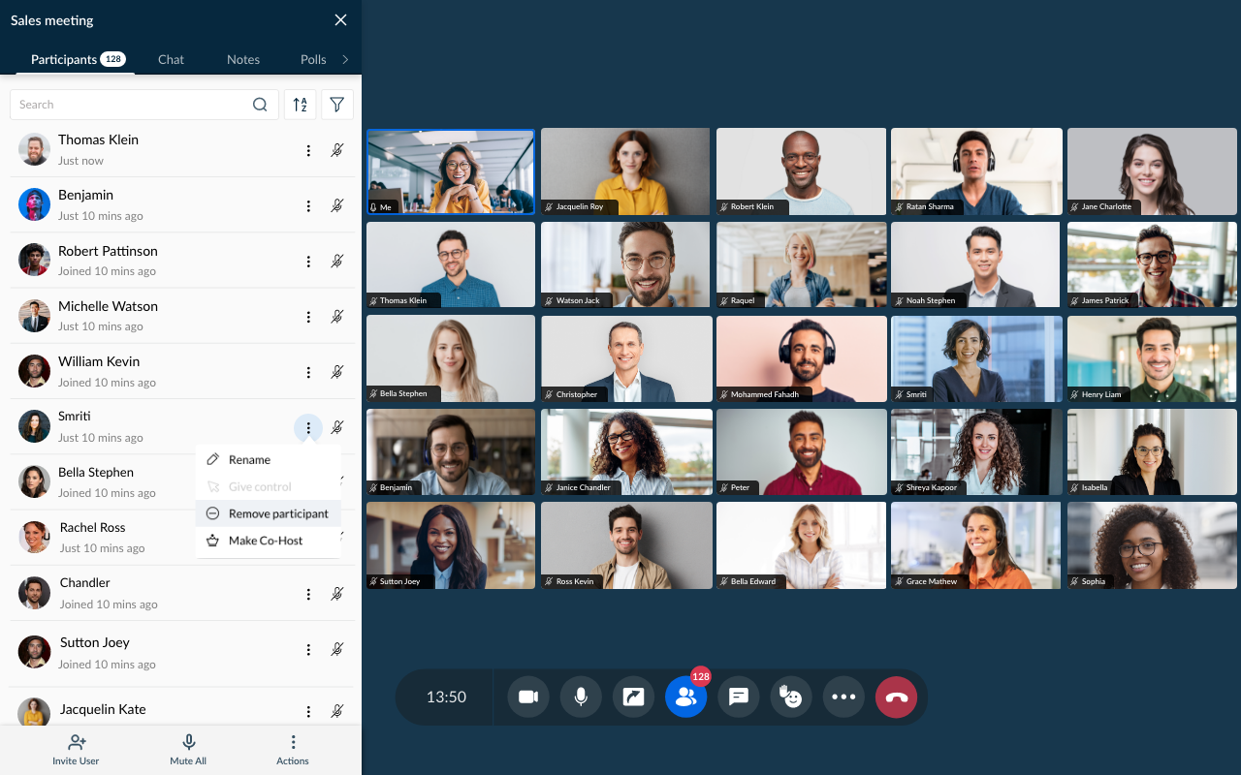1241x775 pixels.
Task: Open the in-call chat icon
Action: (x=738, y=697)
